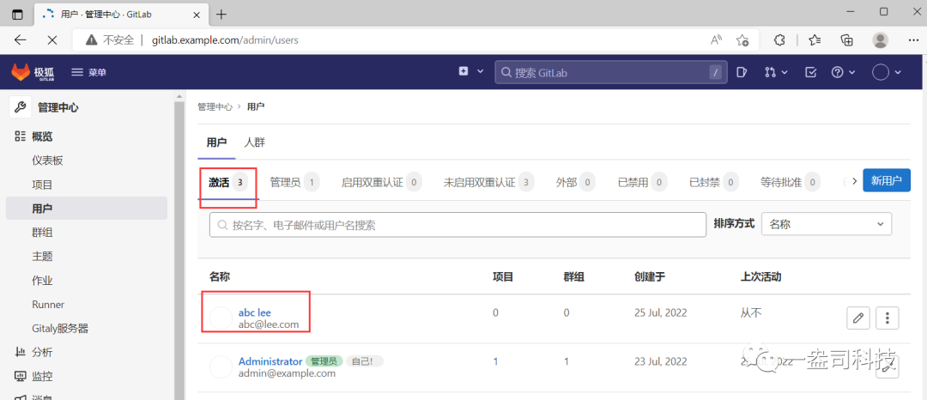Select the 已封禁 filter tab
Viewport: 927px width, 400px height.
coord(714,183)
